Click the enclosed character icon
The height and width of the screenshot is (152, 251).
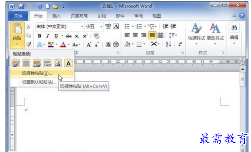click(x=116, y=44)
